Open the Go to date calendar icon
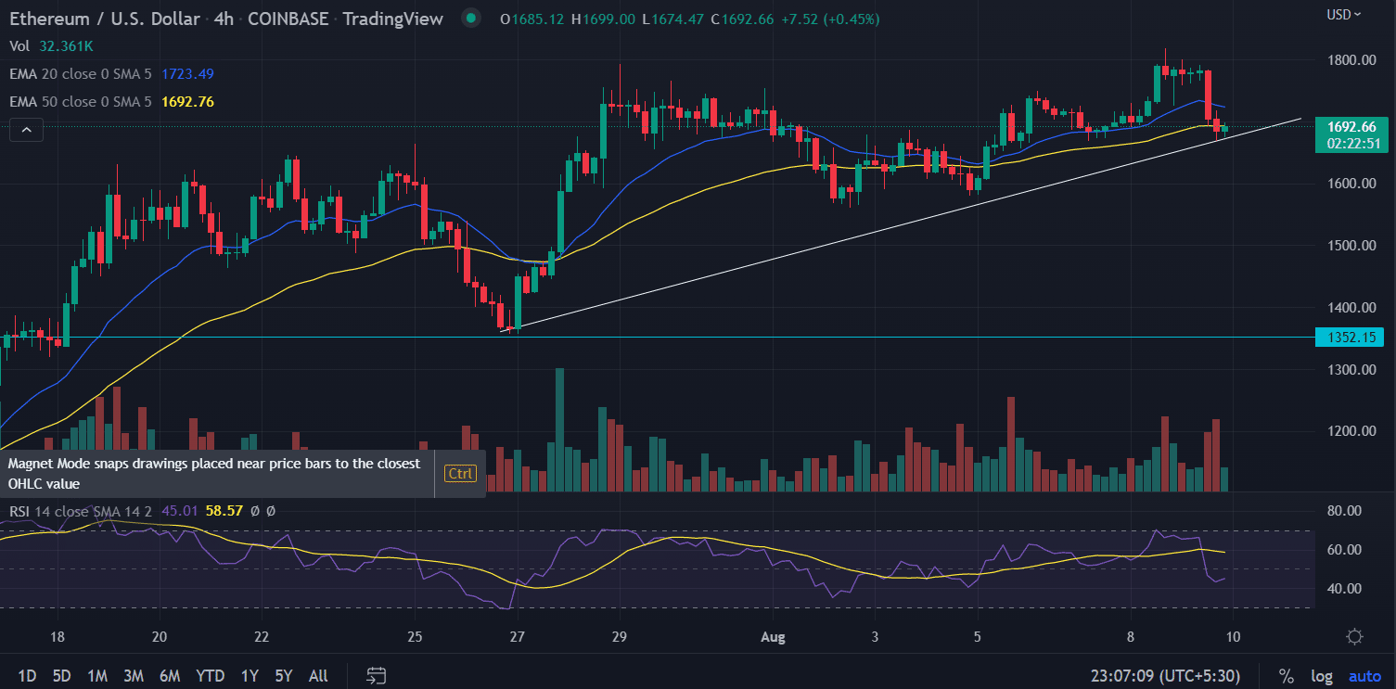Screen dimensions: 1396x689 click(x=376, y=675)
